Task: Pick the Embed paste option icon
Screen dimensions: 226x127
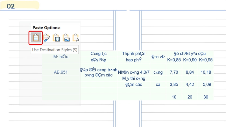Action: [56, 38]
